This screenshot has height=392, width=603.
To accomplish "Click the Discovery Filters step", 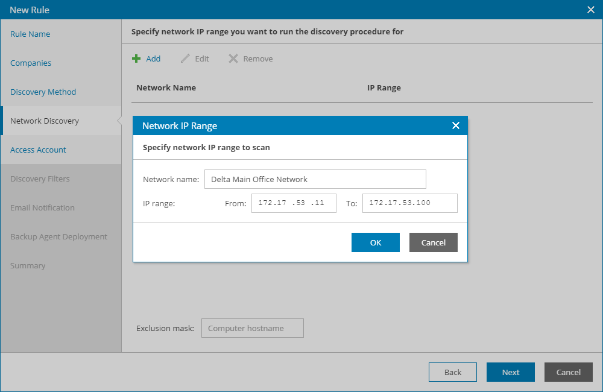I will (40, 179).
